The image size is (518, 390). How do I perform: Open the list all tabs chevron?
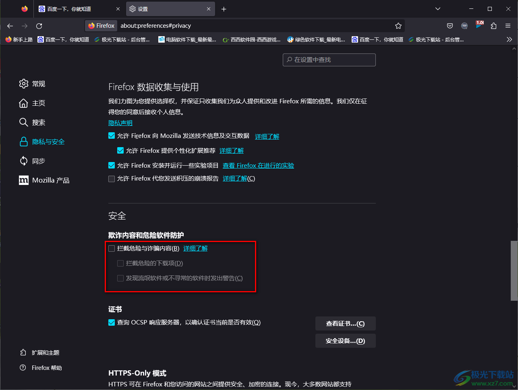pyautogui.click(x=438, y=9)
